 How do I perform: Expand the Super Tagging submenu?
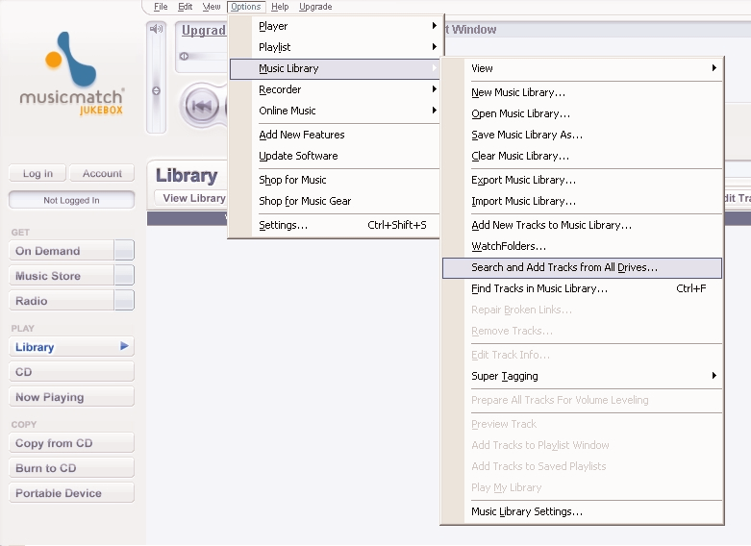[x=714, y=376]
